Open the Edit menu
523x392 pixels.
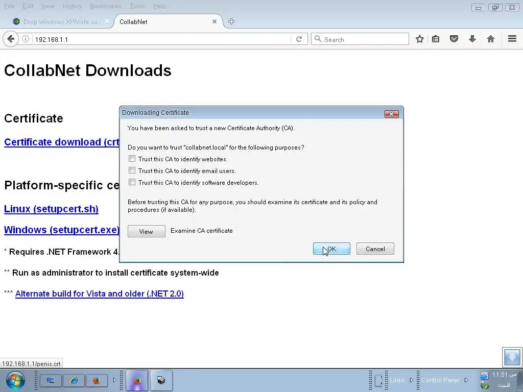28,6
